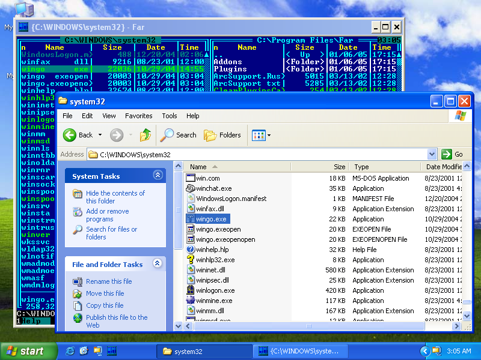Select the wingo.exeopen file icon

tap(191, 229)
